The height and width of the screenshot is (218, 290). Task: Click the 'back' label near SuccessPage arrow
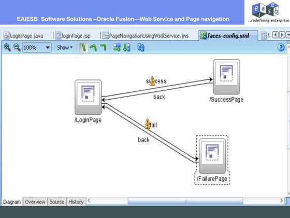(x=160, y=97)
